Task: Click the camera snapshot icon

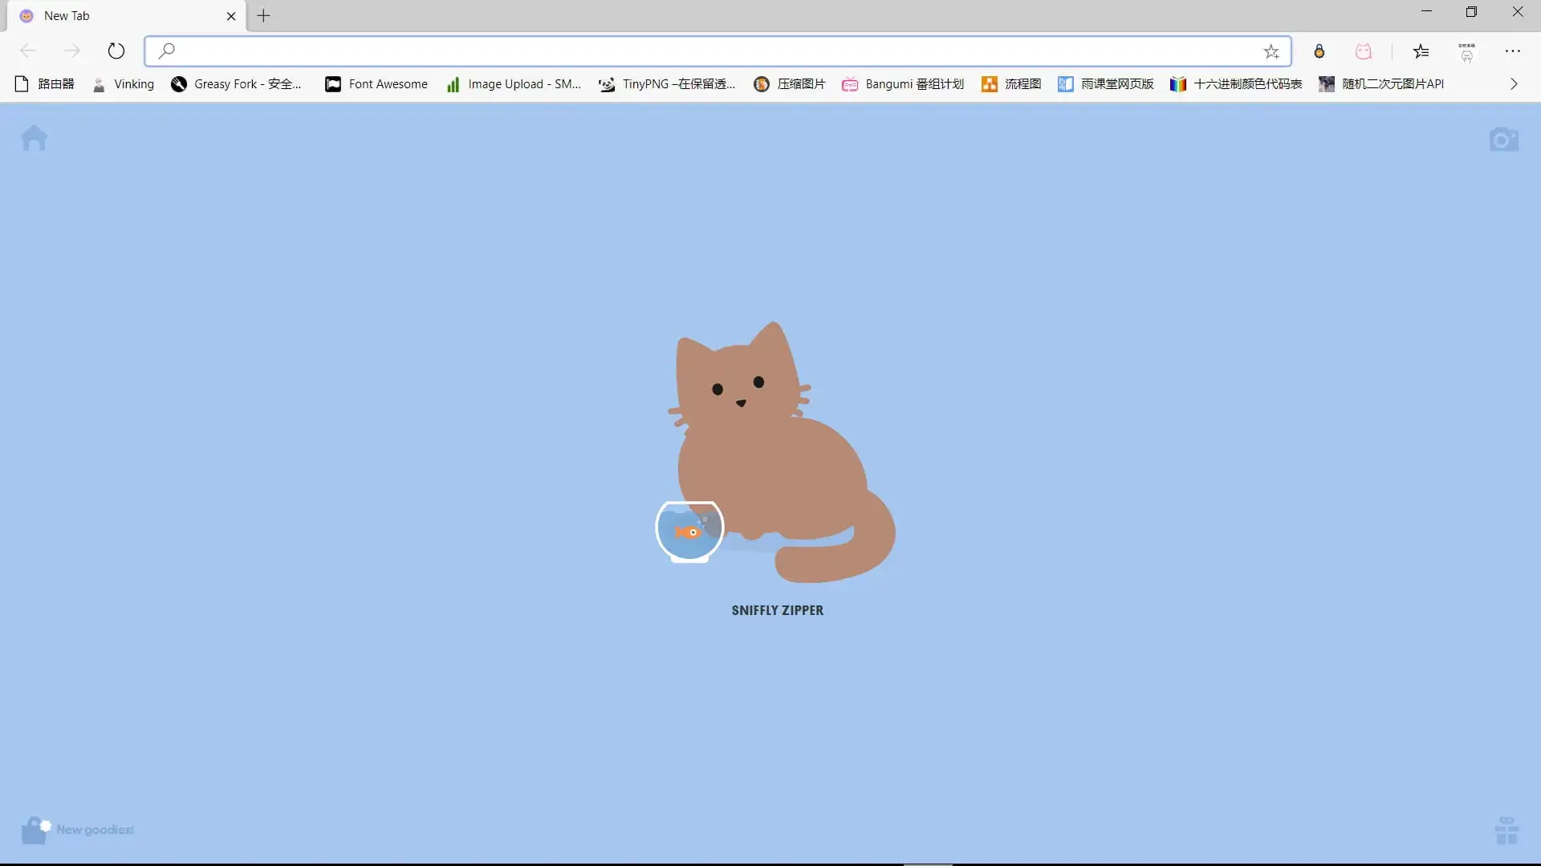Action: coord(1503,140)
